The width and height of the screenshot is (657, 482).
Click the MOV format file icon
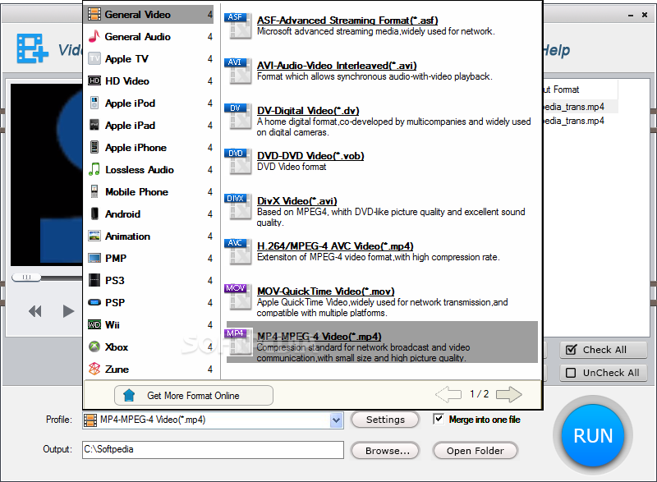(x=238, y=297)
